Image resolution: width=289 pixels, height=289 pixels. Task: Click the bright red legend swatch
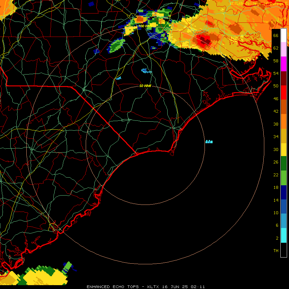pyautogui.click(x=284, y=92)
